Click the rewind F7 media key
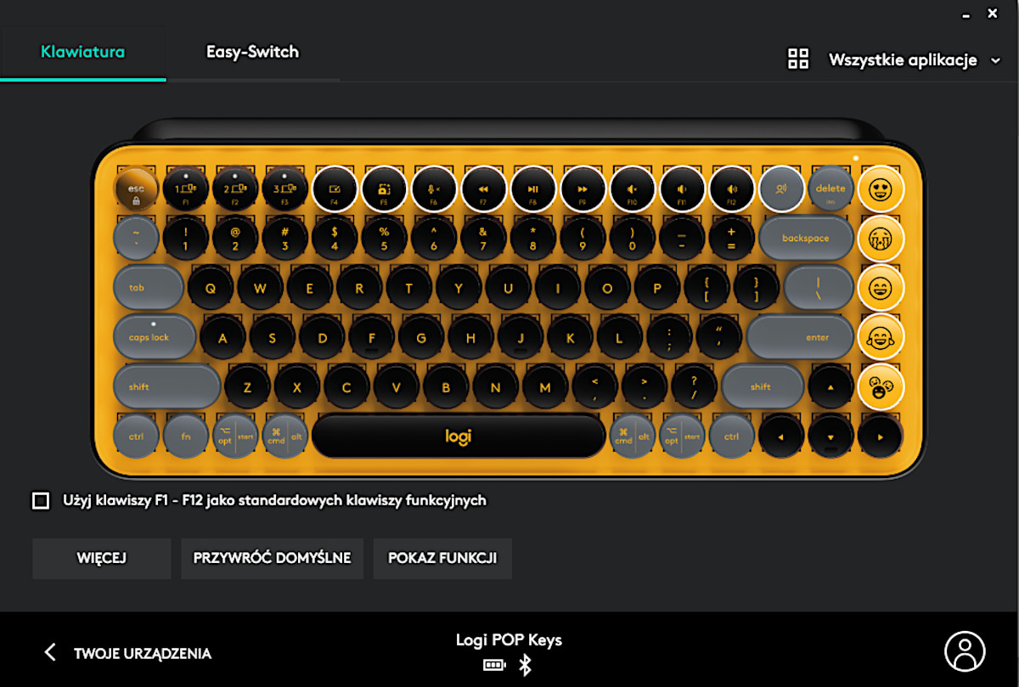This screenshot has width=1019, height=687. 483,188
